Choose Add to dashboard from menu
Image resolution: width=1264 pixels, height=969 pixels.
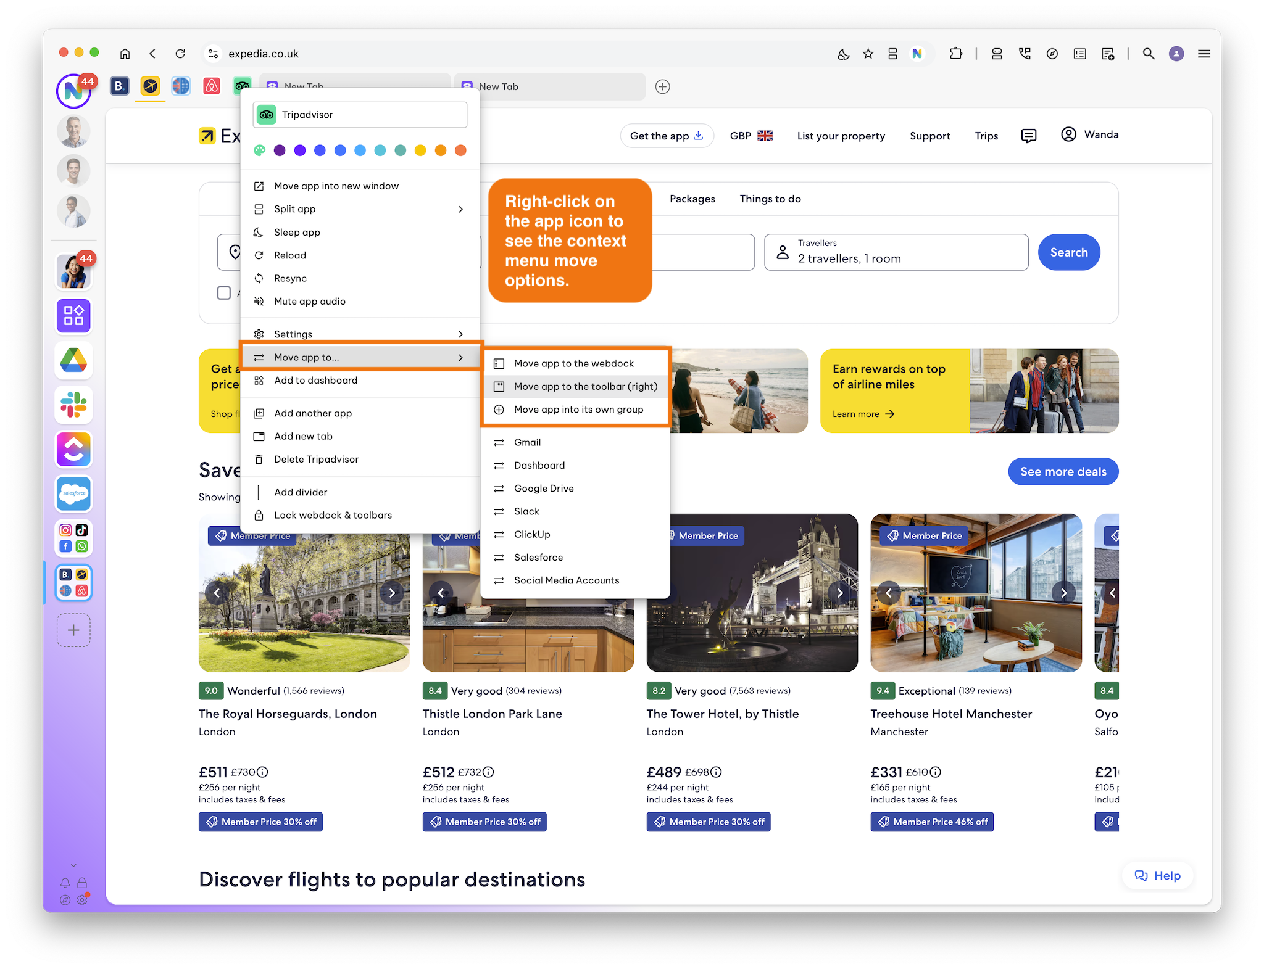pos(360,381)
